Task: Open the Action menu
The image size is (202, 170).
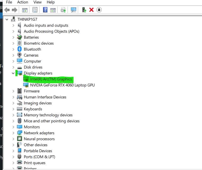Action: (x=23, y=2)
